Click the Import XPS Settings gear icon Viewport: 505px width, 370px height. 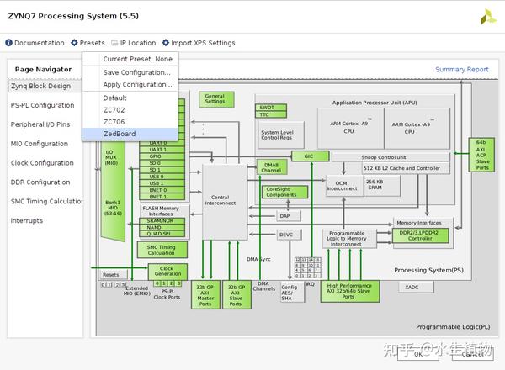coord(166,43)
